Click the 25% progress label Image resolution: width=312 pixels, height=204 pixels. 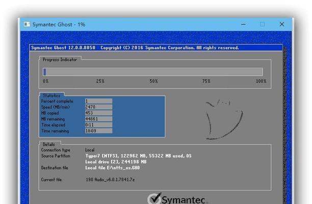point(100,81)
